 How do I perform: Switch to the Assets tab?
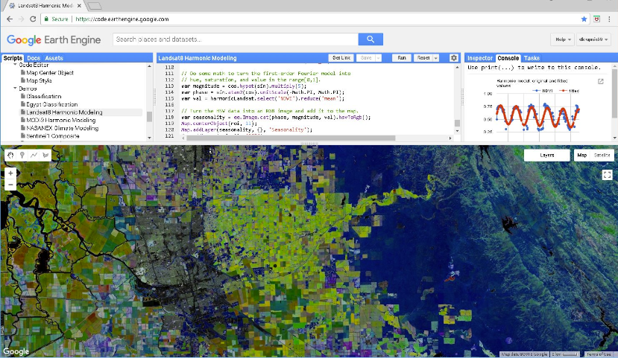54,58
